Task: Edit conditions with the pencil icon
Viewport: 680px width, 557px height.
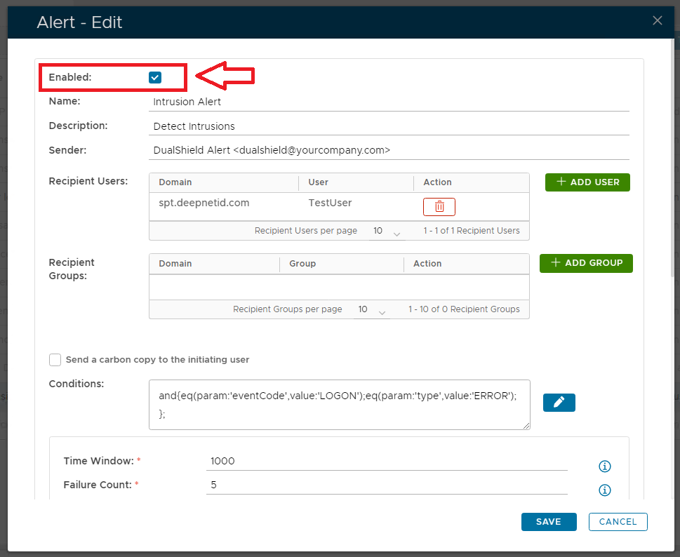Action: pos(559,402)
